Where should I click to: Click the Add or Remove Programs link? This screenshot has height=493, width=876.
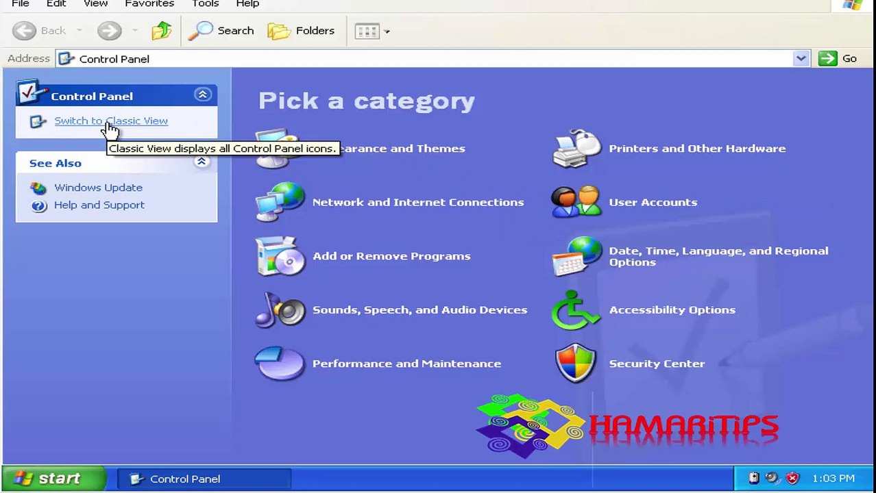391,256
